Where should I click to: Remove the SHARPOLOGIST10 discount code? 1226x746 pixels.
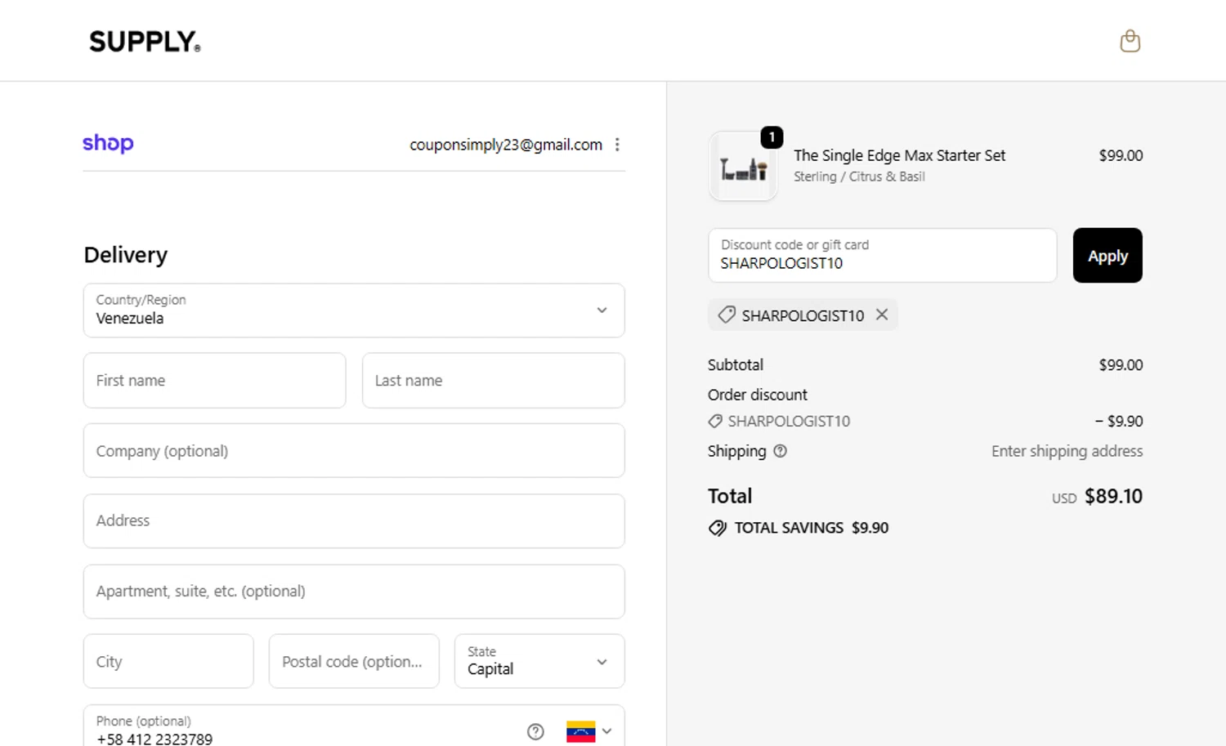pos(882,315)
